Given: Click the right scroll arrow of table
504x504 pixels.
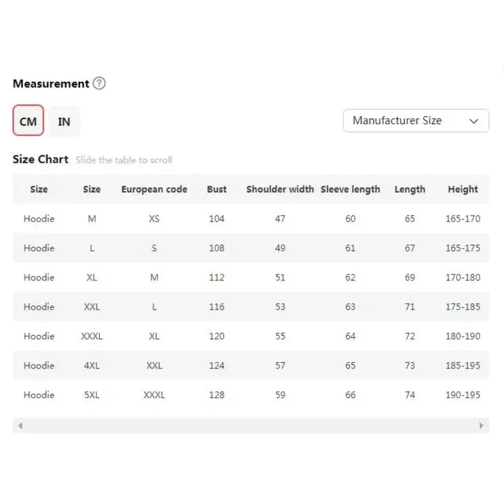Looking at the screenshot, I should pos(481,426).
